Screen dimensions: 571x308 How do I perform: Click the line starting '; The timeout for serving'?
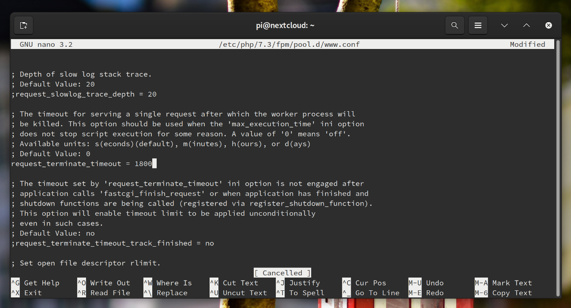[x=183, y=114]
